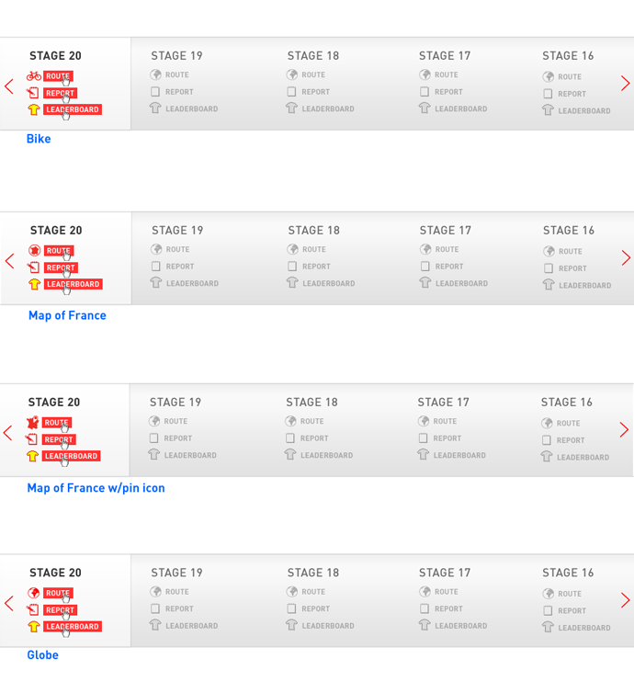Click the red map-of-France circle icon beside Stage 20 ROUTE
The width and height of the screenshot is (634, 682).
34,251
